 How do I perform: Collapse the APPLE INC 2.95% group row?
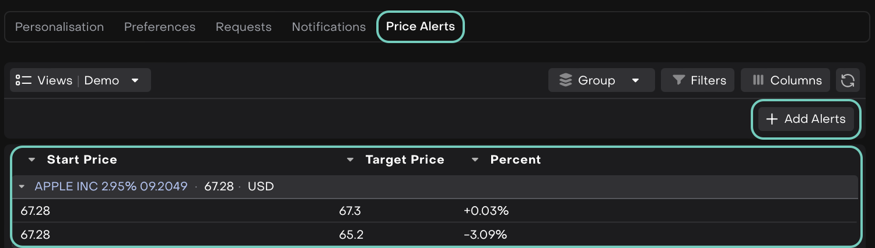pos(22,187)
